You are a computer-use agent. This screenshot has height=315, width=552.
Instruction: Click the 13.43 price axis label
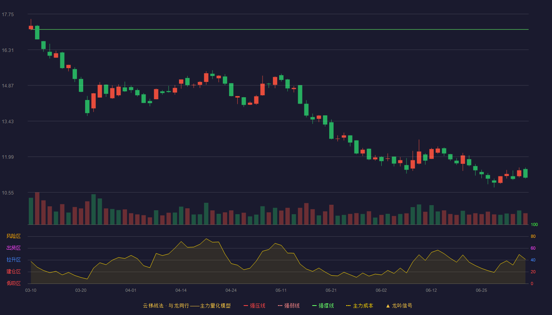[x=7, y=122]
